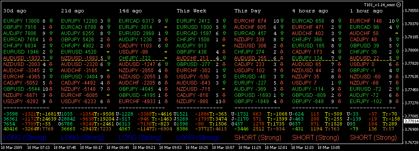
Task: Click the underlined CHFJPY -722 entry
Action: click(x=135, y=58)
